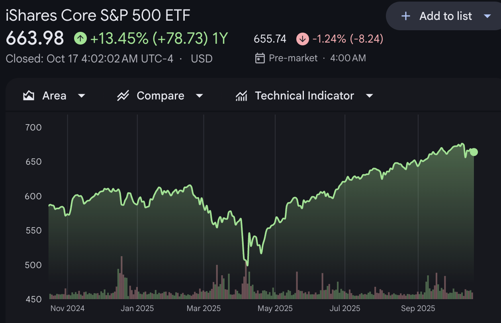Select the Technical Indicator menu item
This screenshot has width=501, height=323.
pyautogui.click(x=304, y=95)
